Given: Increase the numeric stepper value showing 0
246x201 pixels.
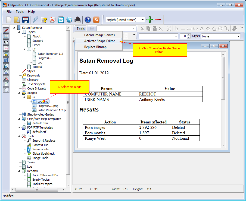Looking at the screenshot, I should click(189, 35).
